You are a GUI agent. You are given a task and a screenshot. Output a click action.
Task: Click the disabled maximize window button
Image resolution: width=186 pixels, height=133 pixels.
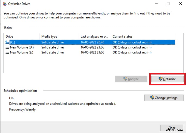168,4
